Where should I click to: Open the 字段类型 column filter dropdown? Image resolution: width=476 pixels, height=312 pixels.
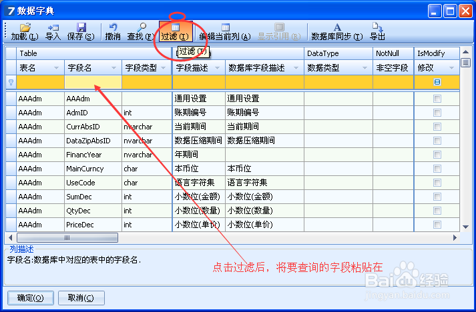click(164, 68)
